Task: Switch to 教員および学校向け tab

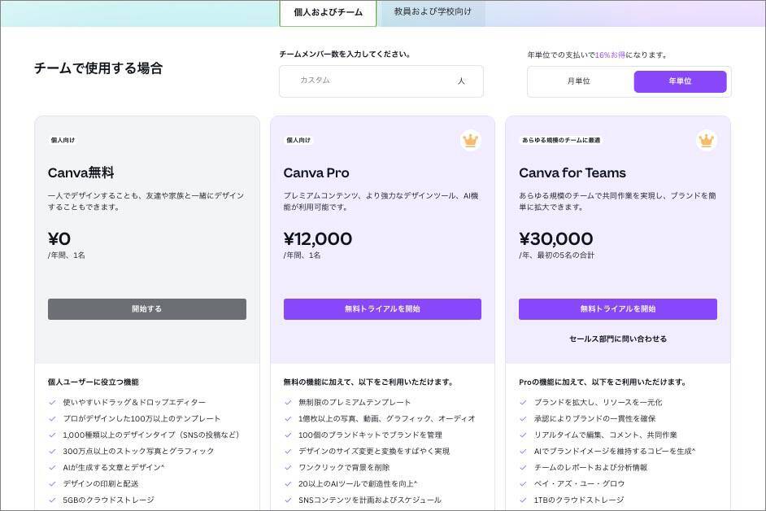Action: (x=433, y=12)
